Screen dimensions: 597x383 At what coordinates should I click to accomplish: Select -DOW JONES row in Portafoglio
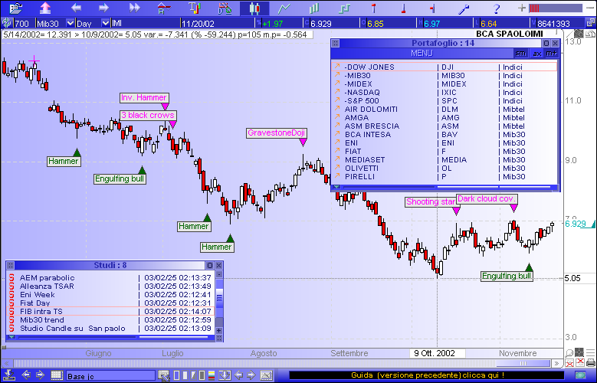pos(444,67)
